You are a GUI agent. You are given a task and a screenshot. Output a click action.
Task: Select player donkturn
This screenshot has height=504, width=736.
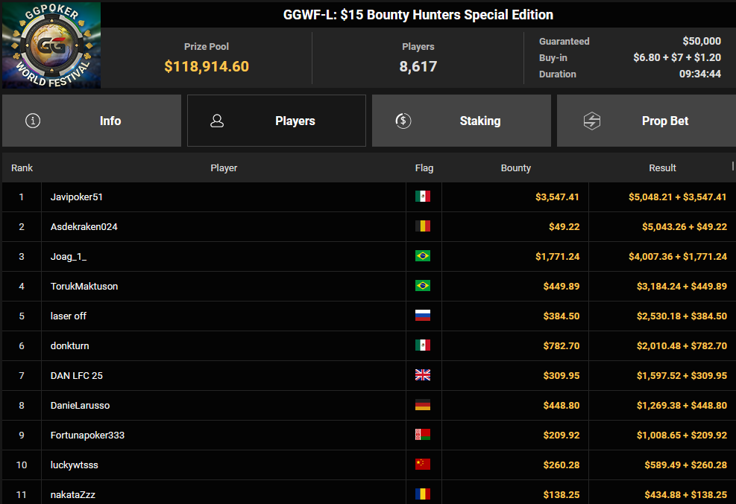point(69,345)
